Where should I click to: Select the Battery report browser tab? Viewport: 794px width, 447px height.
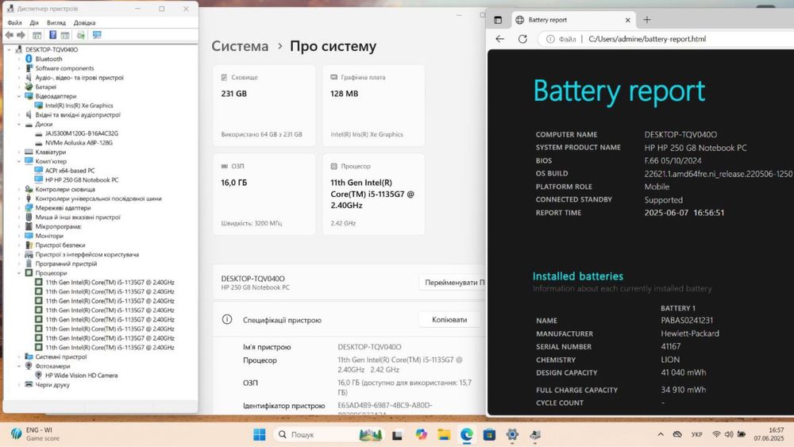point(572,20)
